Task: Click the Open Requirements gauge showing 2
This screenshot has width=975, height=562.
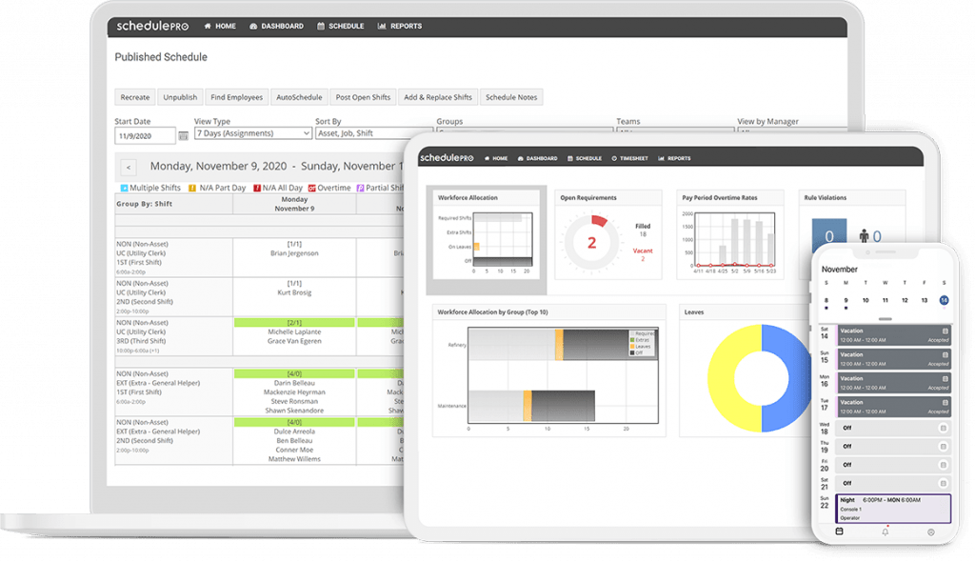Action: pos(592,243)
